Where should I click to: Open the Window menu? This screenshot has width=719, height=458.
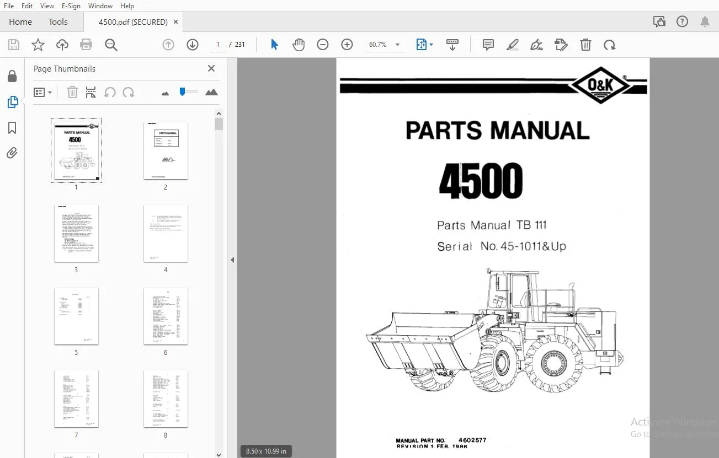tap(100, 6)
